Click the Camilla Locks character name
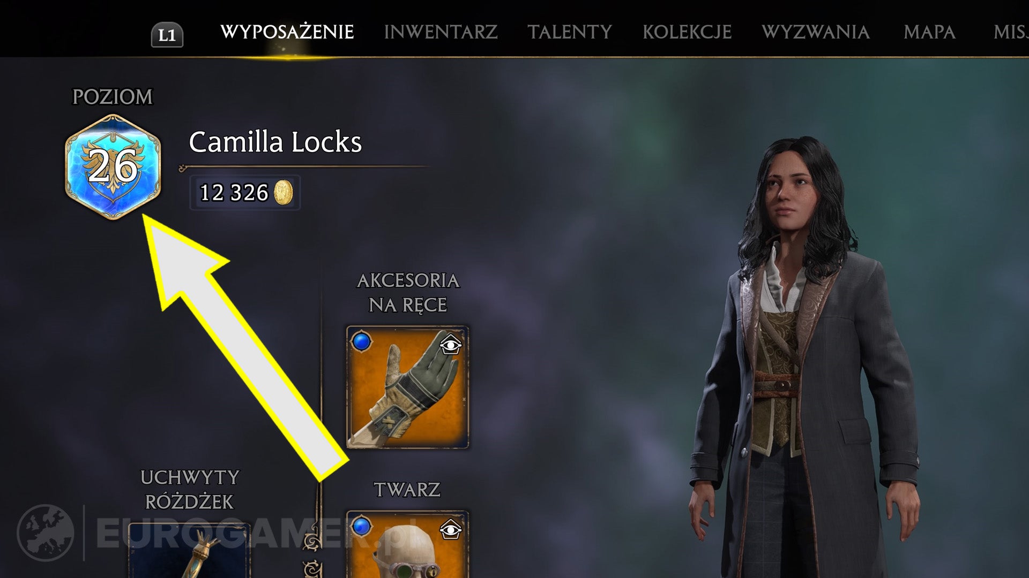Image resolution: width=1029 pixels, height=578 pixels. coord(275,142)
